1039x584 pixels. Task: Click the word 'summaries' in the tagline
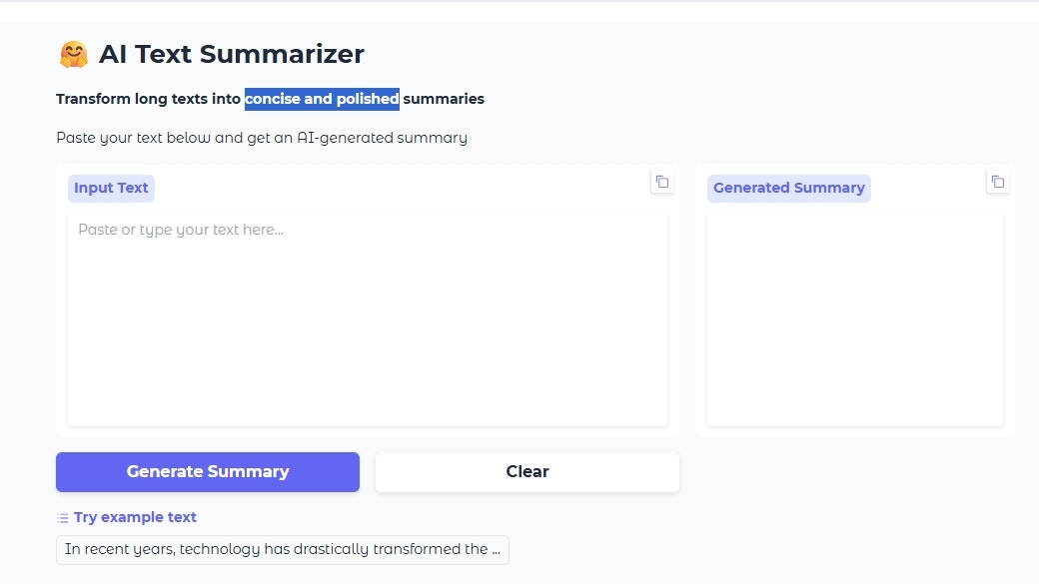pos(444,98)
